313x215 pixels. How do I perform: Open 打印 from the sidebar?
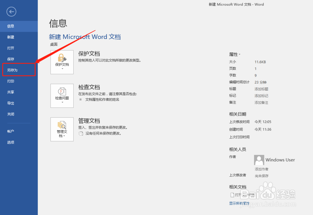click(x=19, y=81)
